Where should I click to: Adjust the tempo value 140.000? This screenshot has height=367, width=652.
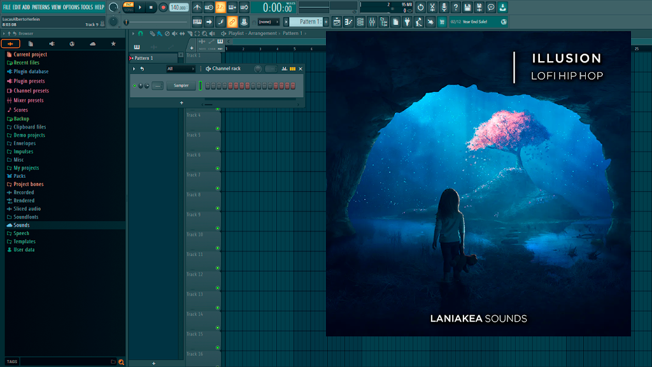(179, 7)
